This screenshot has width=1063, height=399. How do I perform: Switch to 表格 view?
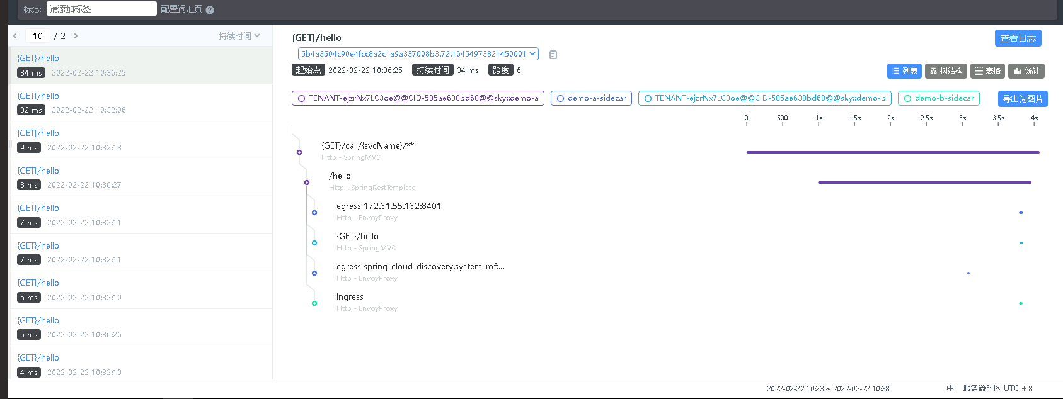987,71
